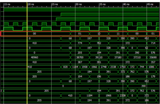Select the bus value 35690

(153, 57)
